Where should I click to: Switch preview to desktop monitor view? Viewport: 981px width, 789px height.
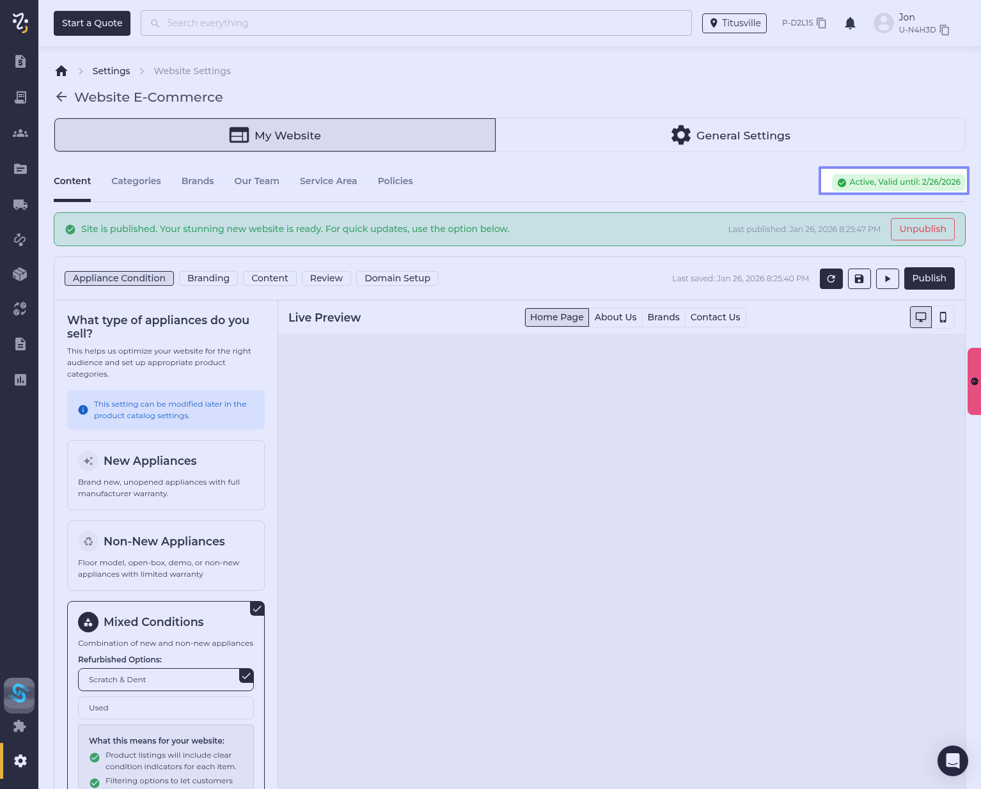920,317
